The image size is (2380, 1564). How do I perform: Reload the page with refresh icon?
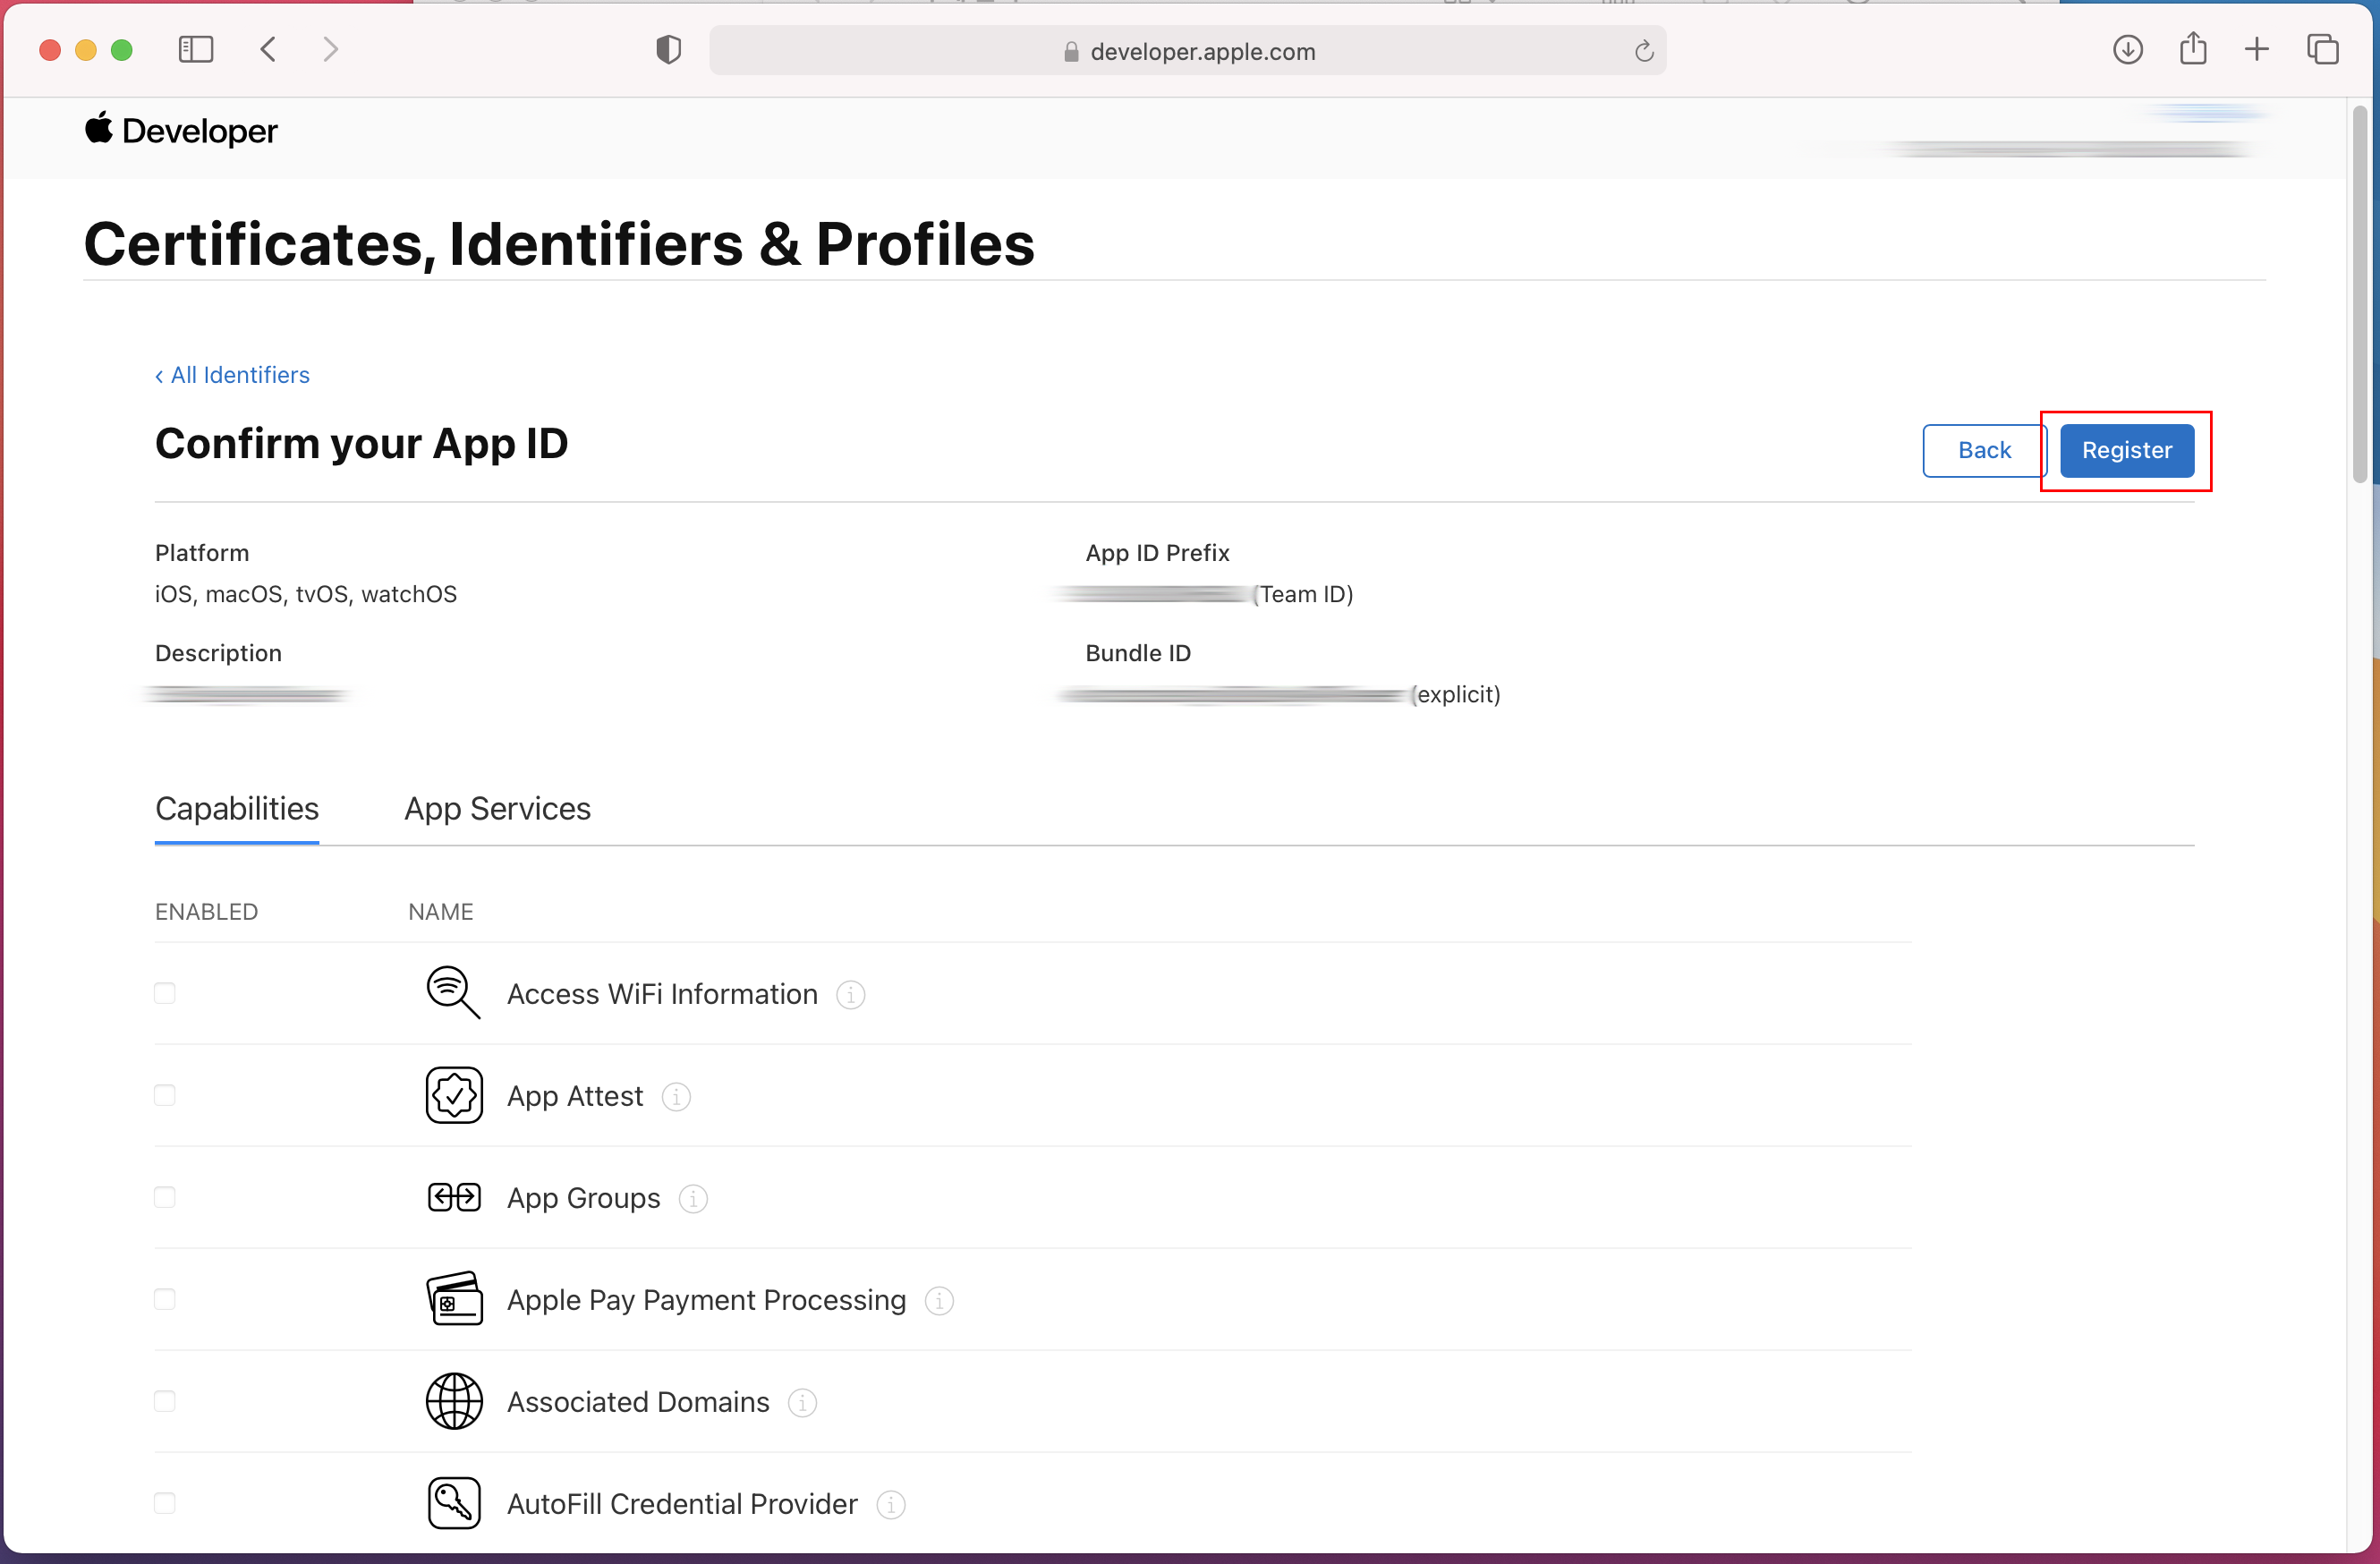pos(1644,51)
